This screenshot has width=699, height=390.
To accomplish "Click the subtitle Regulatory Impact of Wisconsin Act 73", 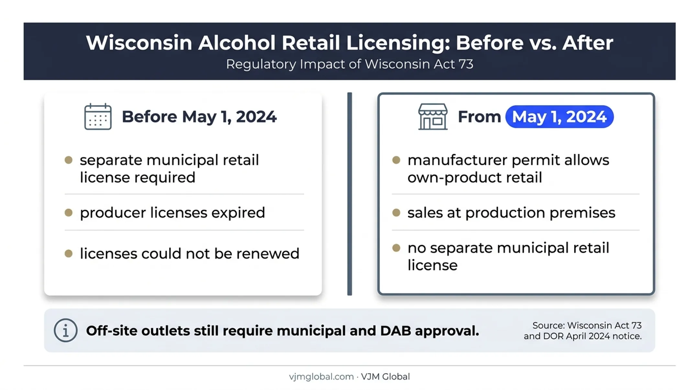I will point(349,64).
